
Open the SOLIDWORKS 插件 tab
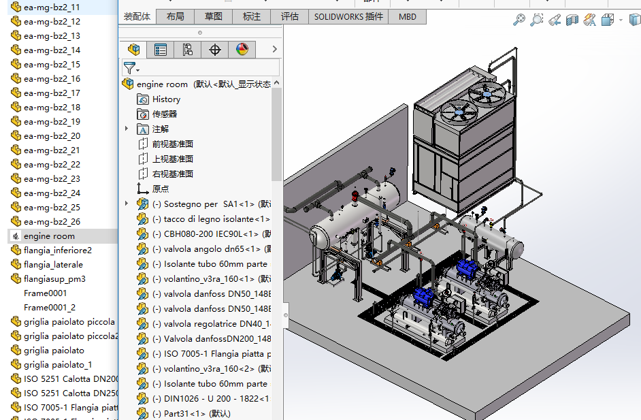click(x=348, y=16)
